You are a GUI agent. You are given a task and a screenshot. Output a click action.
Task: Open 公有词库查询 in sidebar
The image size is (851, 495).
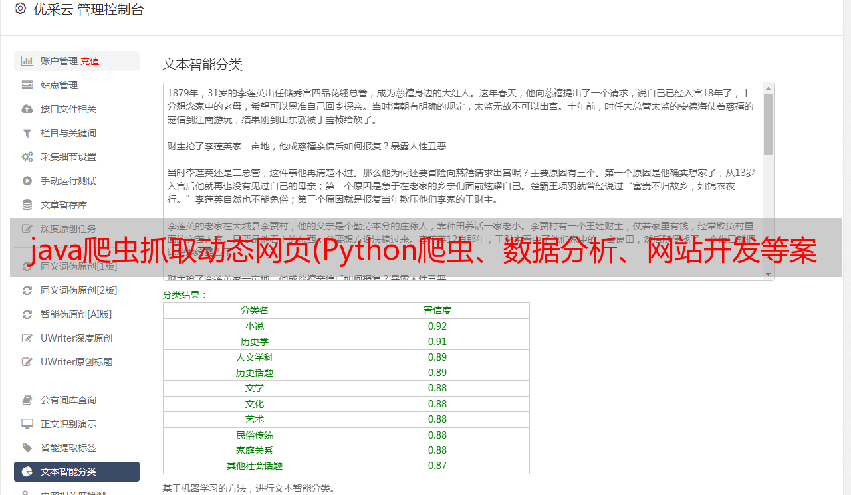pos(68,400)
